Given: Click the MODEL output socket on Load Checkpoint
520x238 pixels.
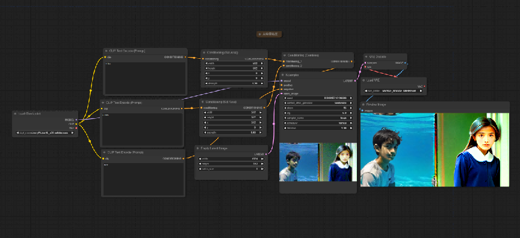Looking at the screenshot, I should 76,120.
